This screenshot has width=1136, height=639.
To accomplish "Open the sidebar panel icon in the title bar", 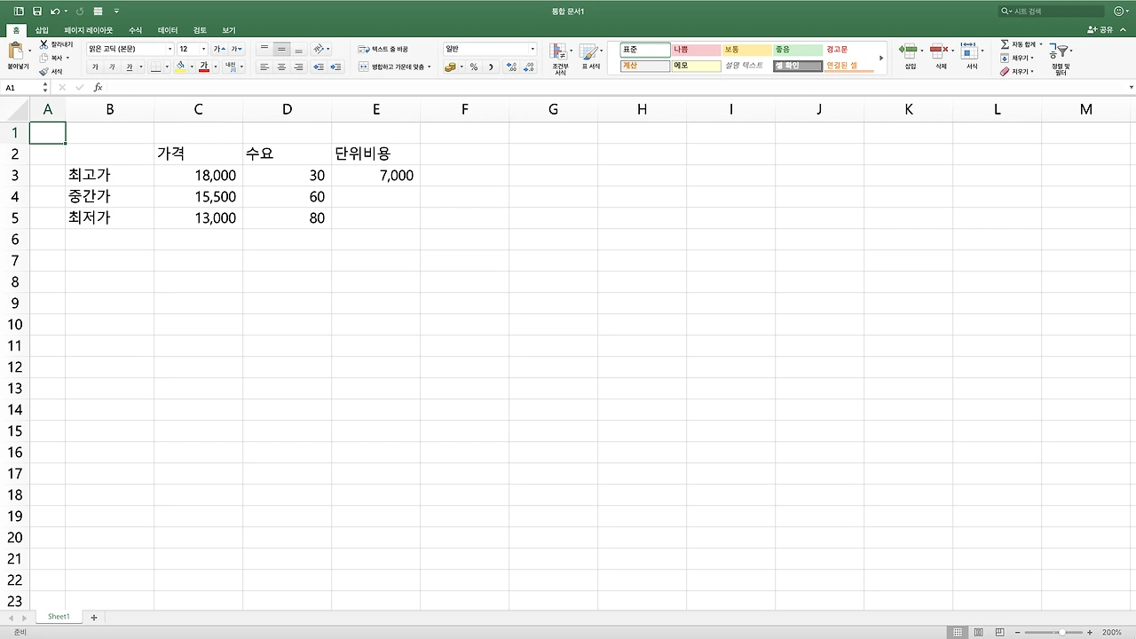I will pos(20,12).
